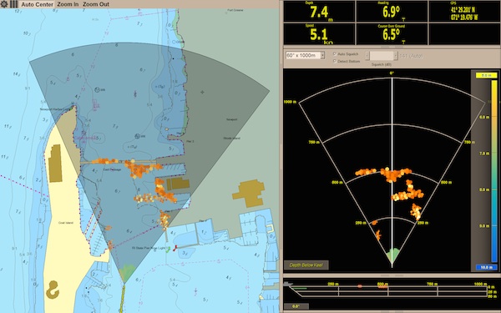This screenshot has width=501, height=313.
Task: Decrease squelch with the left stepper arrow
Action: pos(367,56)
